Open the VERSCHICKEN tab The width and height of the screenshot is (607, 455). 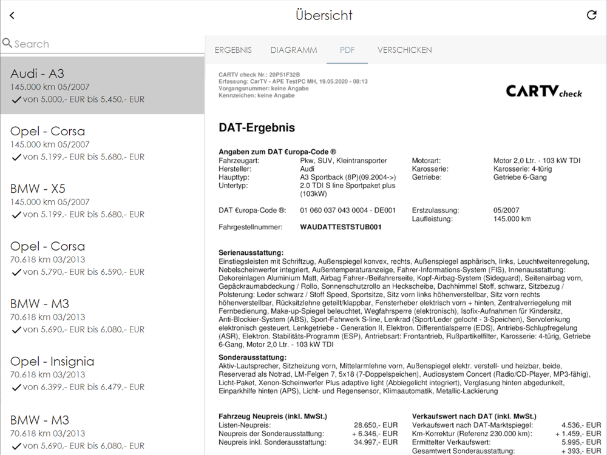[x=404, y=50]
